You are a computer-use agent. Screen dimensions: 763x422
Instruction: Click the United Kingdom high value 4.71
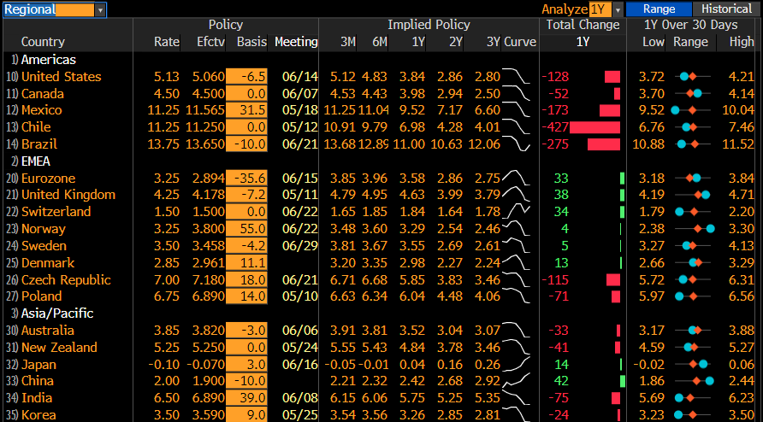(742, 195)
